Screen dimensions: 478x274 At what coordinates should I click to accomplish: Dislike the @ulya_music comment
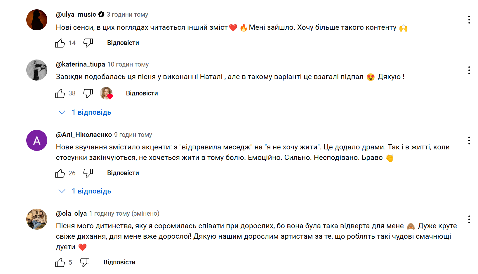point(88,43)
